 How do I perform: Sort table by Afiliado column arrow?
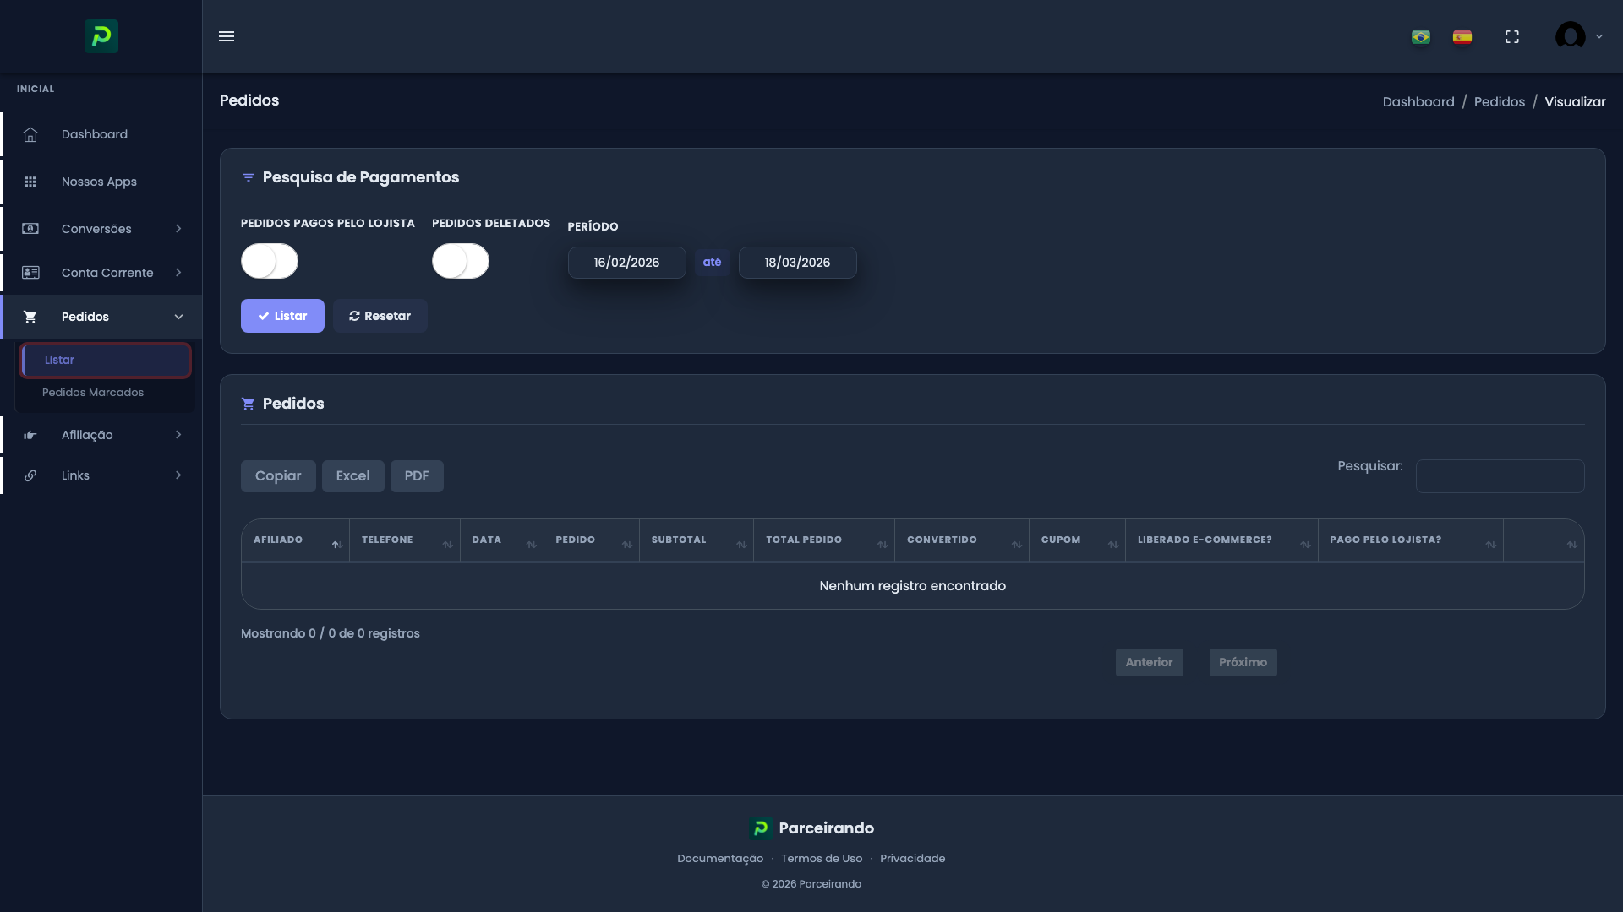pos(336,545)
